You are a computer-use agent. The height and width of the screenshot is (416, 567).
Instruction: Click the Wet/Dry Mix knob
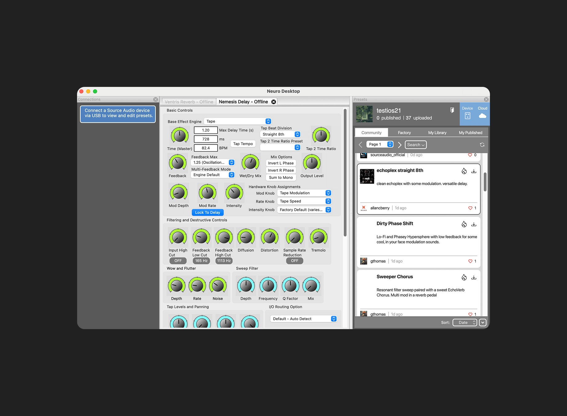tap(250, 163)
